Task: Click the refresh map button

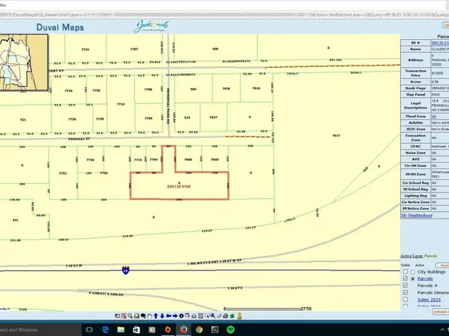Action: tap(441, 312)
